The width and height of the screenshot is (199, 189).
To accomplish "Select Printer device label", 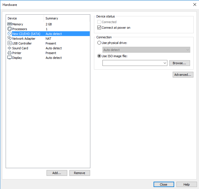I will tap(17, 53).
